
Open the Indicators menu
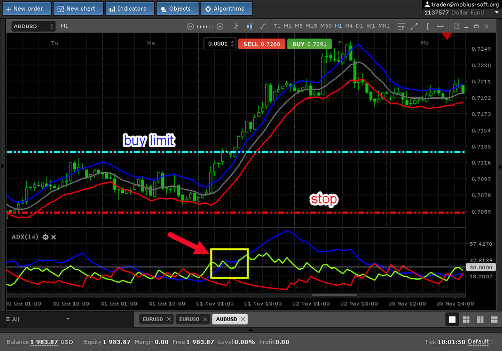pos(130,9)
